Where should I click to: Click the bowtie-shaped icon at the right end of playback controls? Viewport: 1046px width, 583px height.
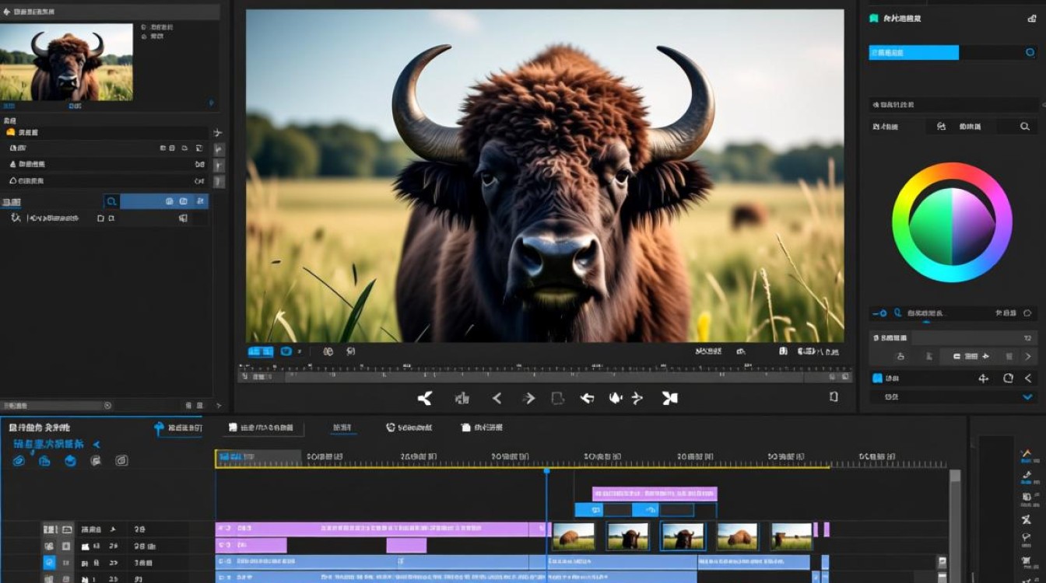(x=669, y=398)
